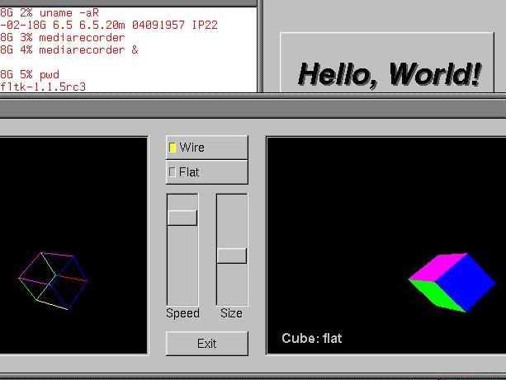Click the Size slider thumb
The image size is (506, 380).
tap(232, 256)
